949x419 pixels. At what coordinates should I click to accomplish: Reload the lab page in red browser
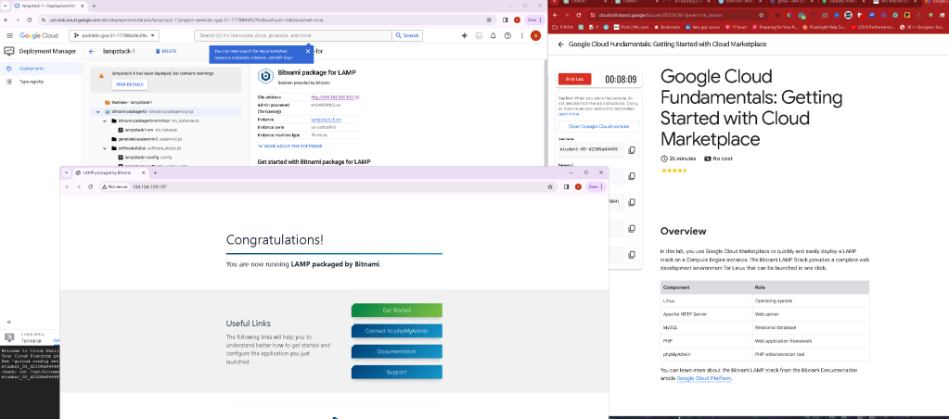coord(580,15)
